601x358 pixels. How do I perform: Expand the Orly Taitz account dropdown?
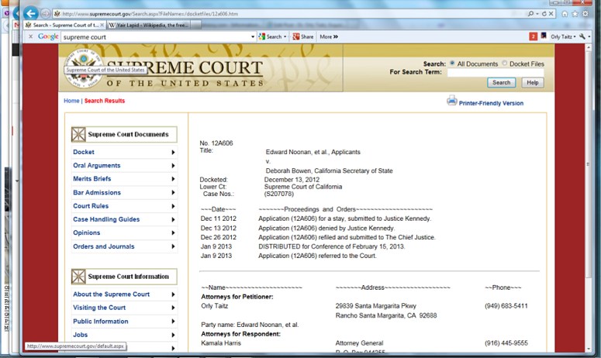(x=575, y=36)
